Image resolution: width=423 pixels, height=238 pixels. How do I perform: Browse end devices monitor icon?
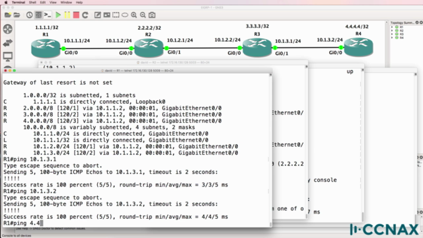(x=8, y=57)
